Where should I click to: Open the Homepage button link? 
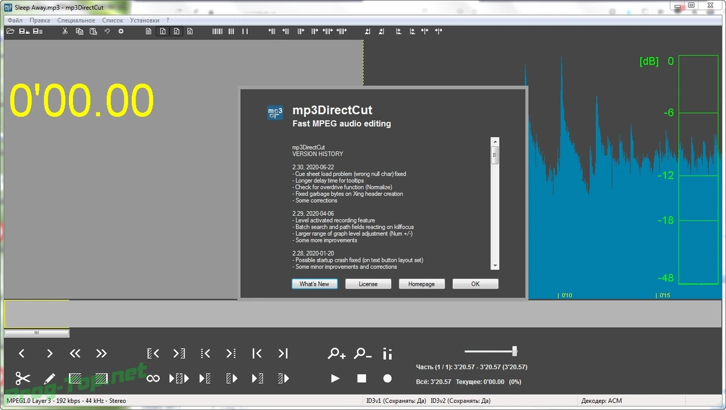pos(422,284)
